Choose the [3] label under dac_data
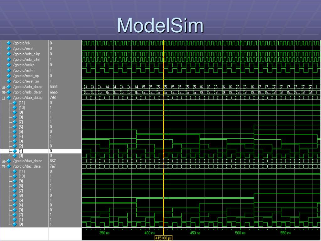 [21, 210]
